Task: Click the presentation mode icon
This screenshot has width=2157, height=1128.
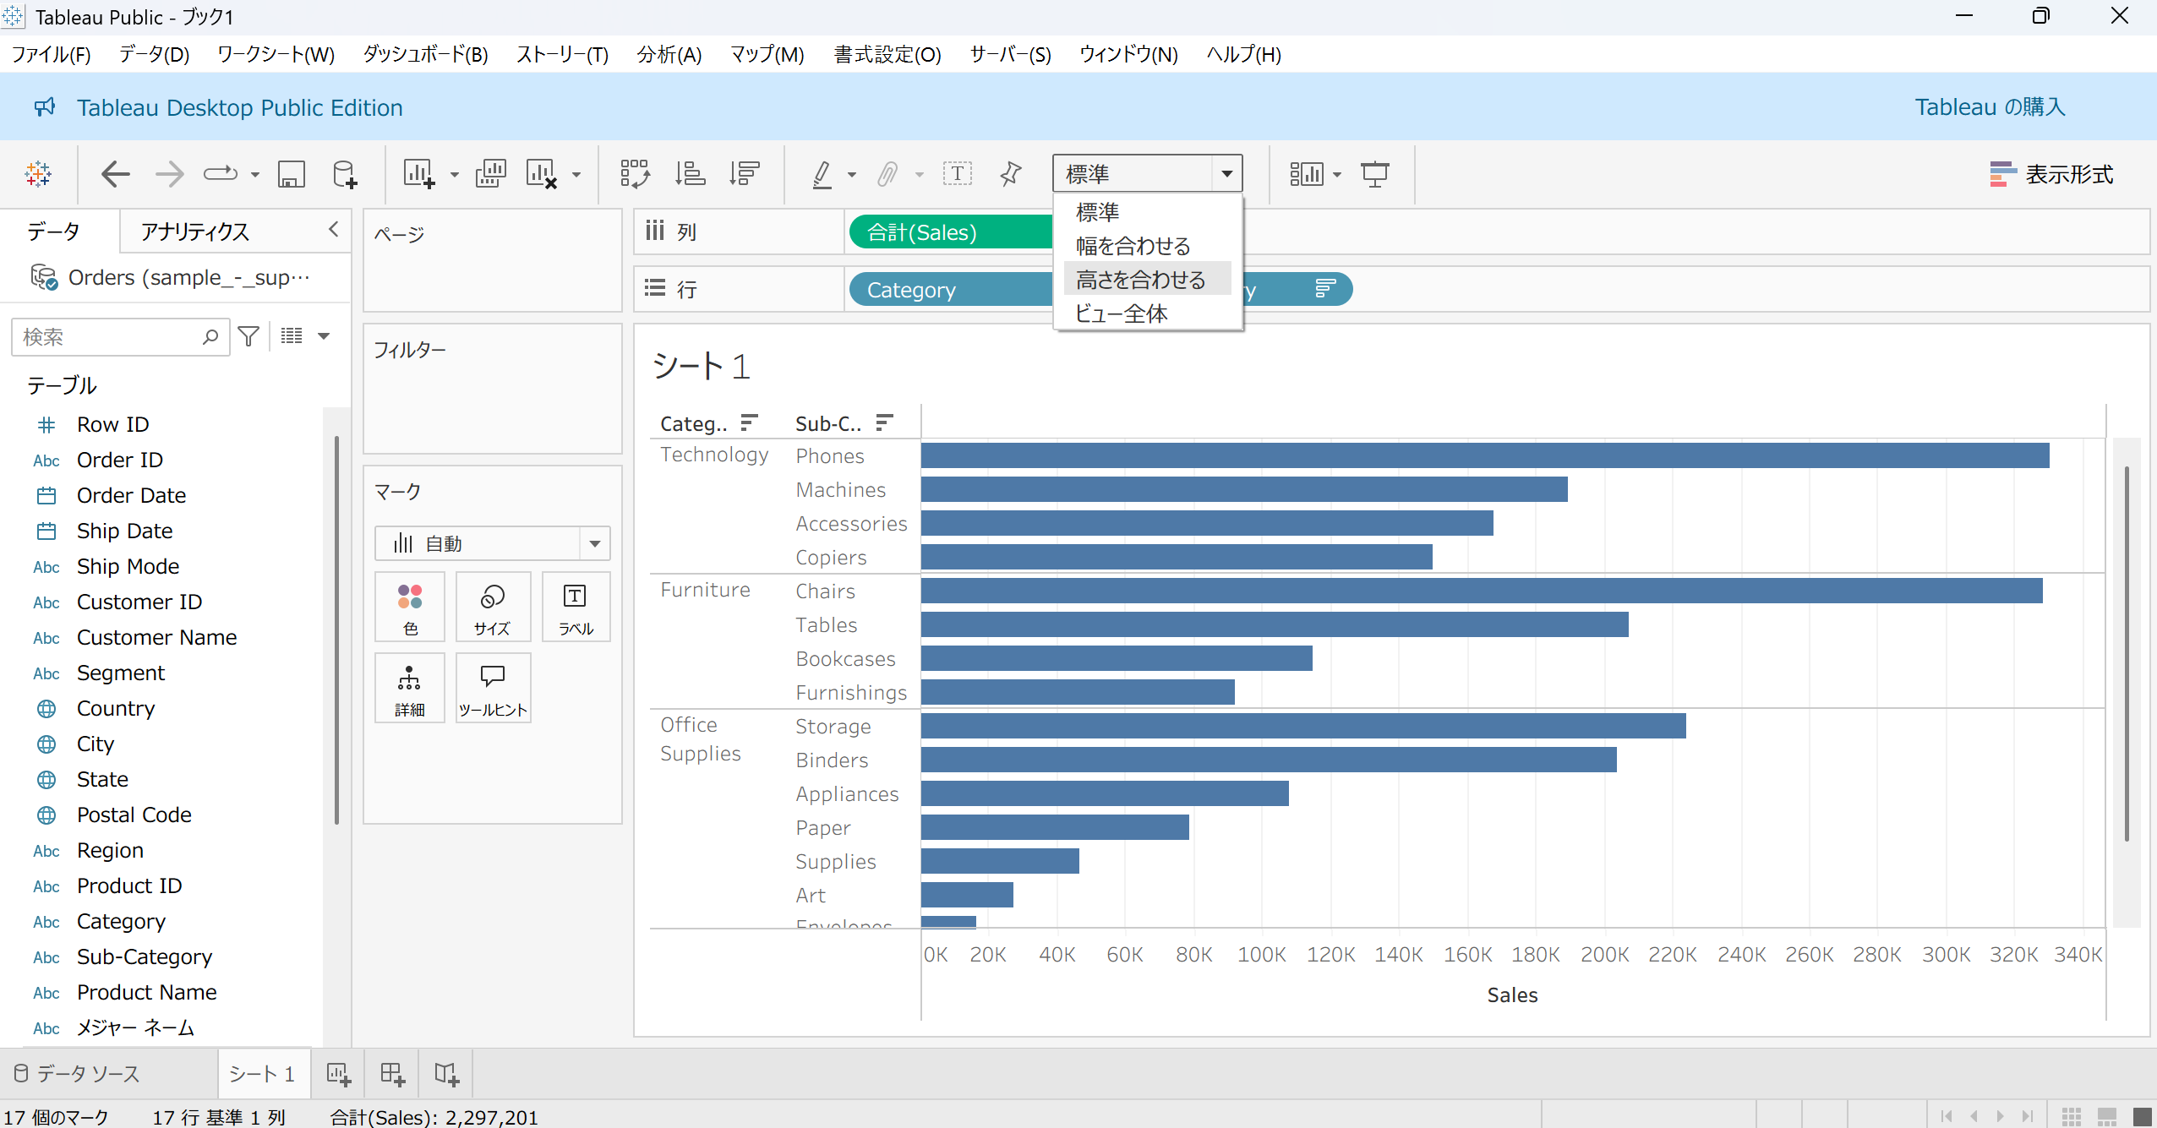Action: [1374, 174]
